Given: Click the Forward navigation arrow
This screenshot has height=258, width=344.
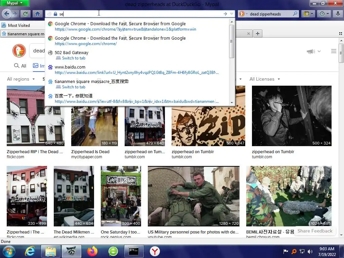Looking at the screenshot, I should point(15,14).
